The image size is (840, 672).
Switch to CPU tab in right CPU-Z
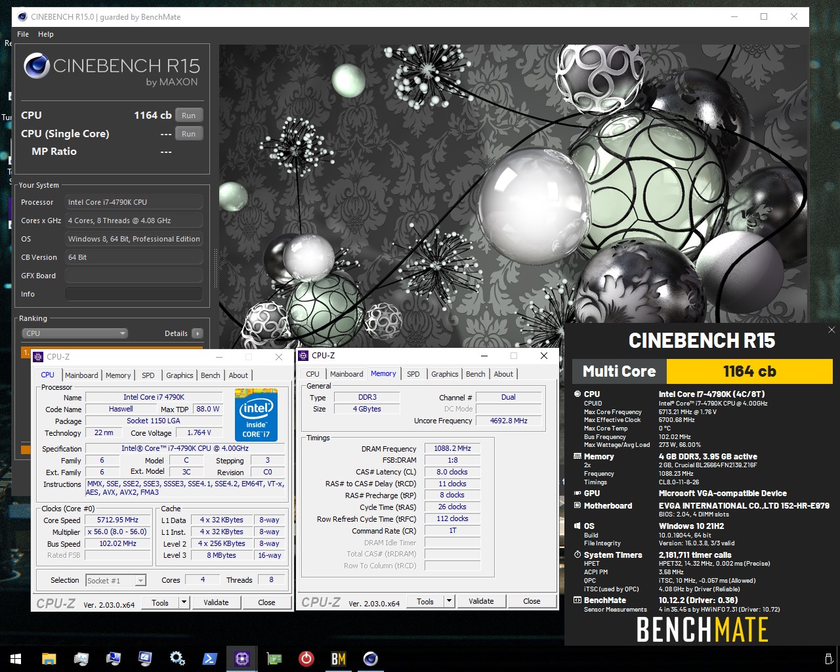(x=313, y=374)
